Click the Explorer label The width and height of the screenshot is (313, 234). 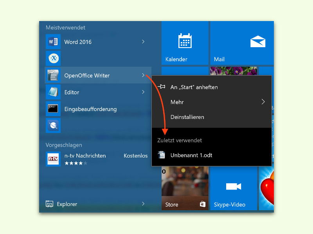(x=67, y=204)
